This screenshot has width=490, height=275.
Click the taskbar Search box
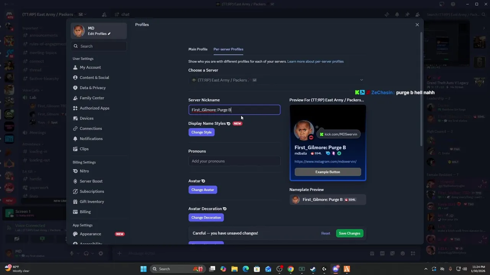(178, 269)
